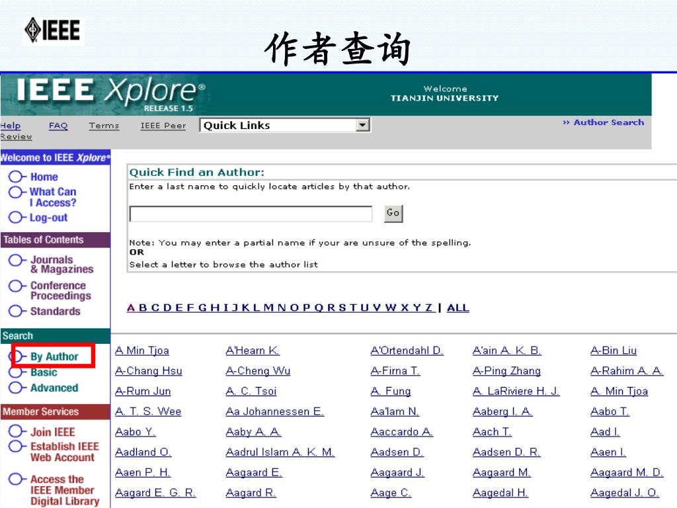
Task: Open author A-Cheng Wu
Action: 259,371
